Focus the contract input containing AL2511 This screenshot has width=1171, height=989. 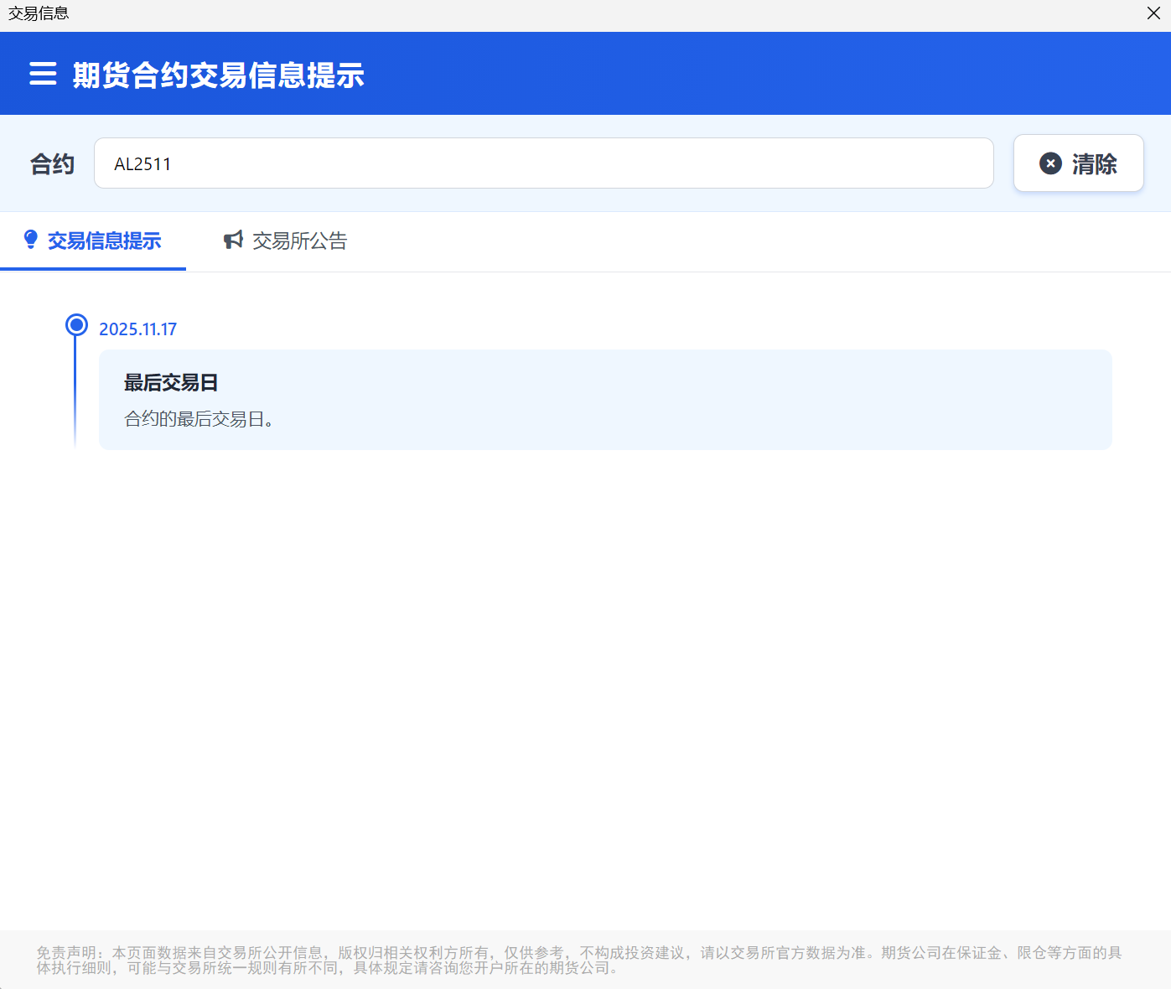[x=543, y=163]
